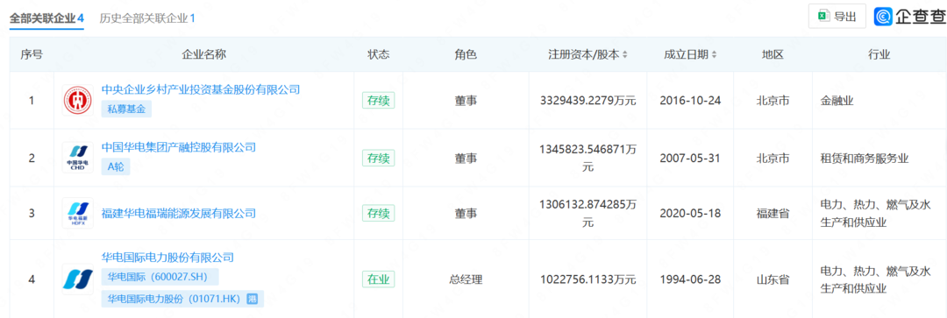Open the 中央企业乡村产业投资基金 company logo
Viewport: 947px width, 318px height.
(x=78, y=100)
